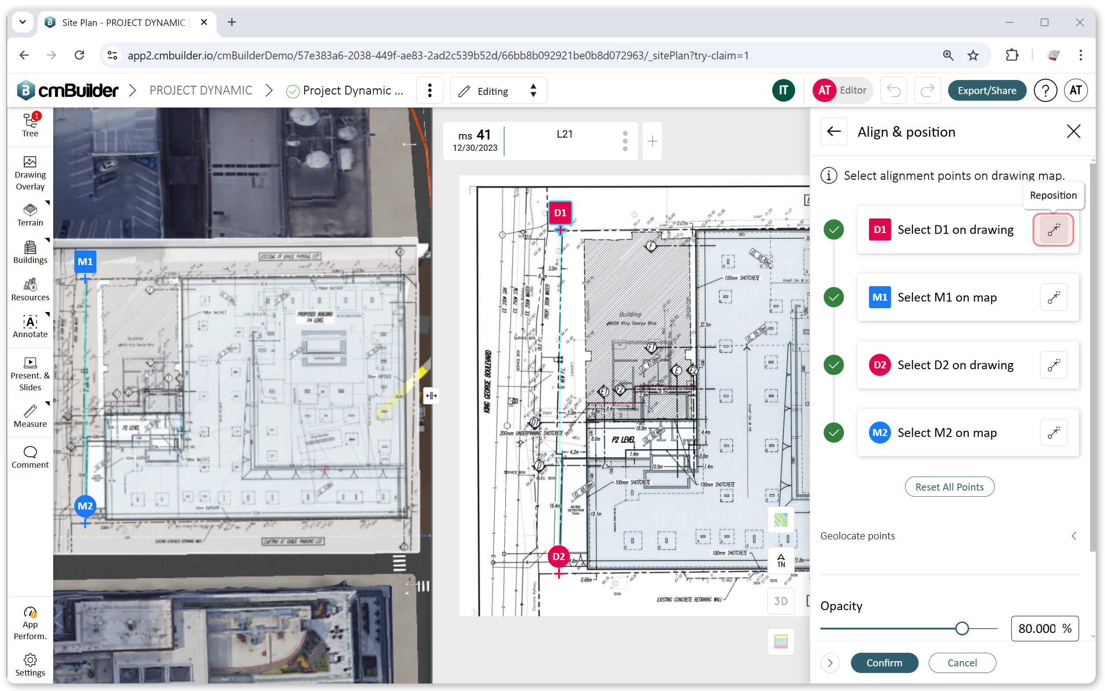The height and width of the screenshot is (691, 1105).
Task: Open the Comment tool
Action: pyautogui.click(x=30, y=458)
